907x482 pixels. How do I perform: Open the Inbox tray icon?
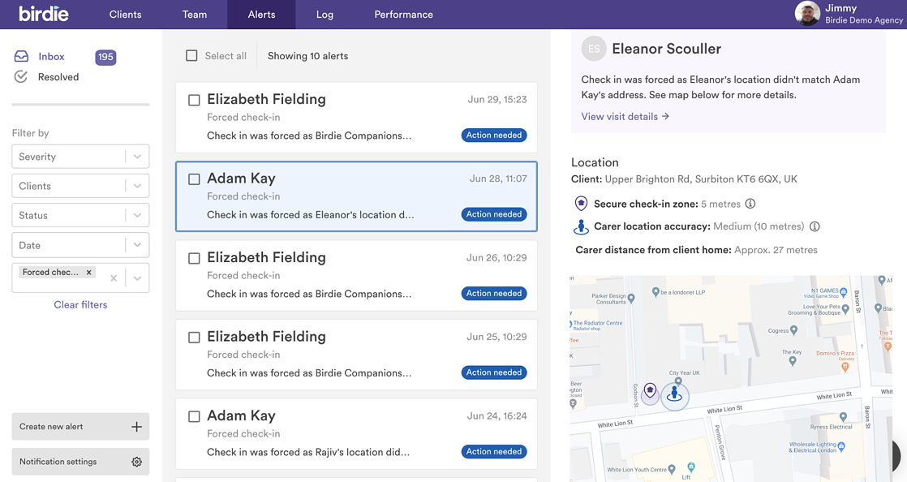coord(21,56)
